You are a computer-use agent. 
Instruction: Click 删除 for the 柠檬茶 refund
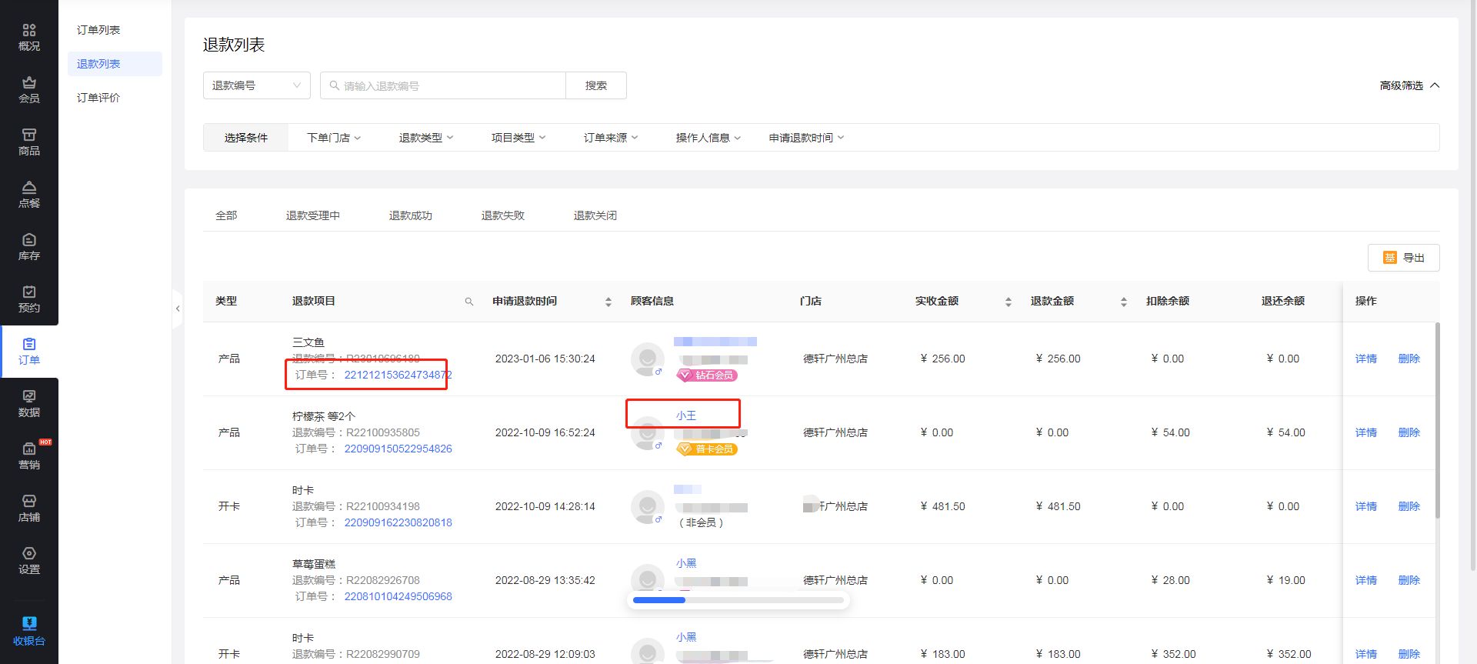pos(1409,432)
